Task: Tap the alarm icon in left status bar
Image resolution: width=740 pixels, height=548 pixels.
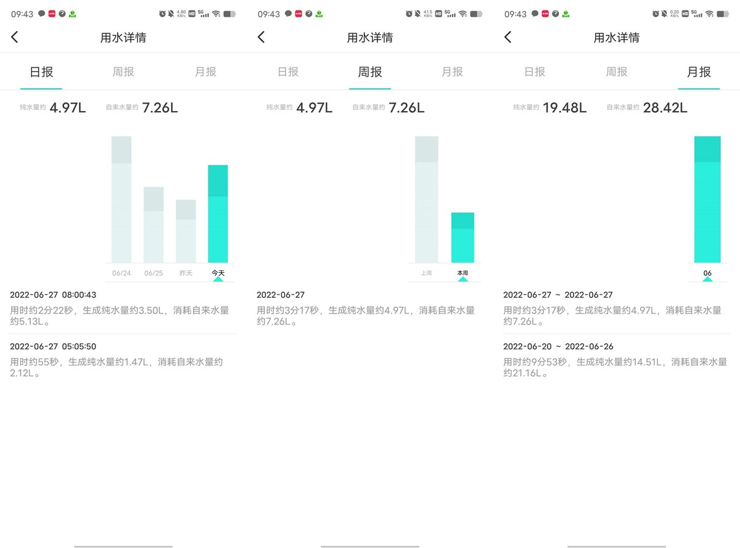Action: (x=162, y=14)
